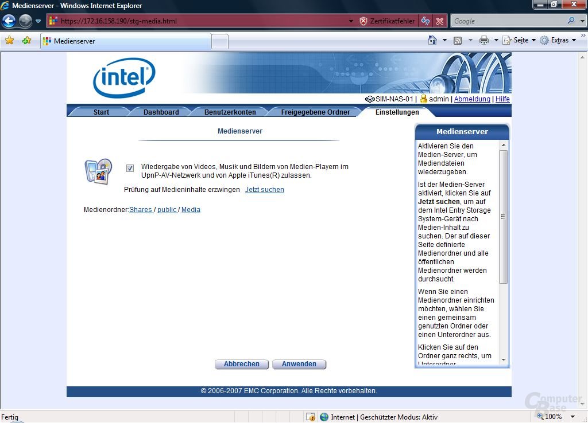Click the site favicon in address bar
588x423 pixels.
pyautogui.click(x=53, y=21)
